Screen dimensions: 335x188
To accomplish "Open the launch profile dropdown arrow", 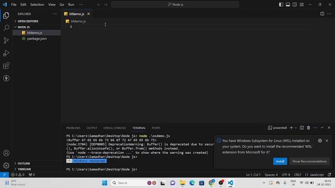I will pos(296,128).
